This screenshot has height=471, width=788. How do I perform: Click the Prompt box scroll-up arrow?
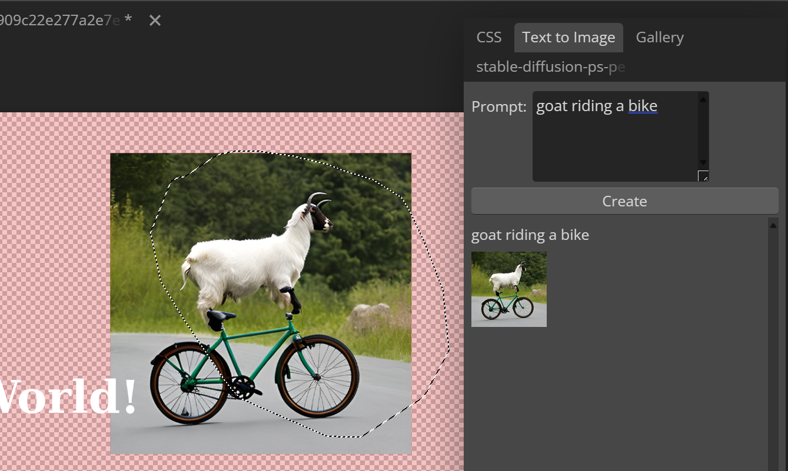point(703,99)
